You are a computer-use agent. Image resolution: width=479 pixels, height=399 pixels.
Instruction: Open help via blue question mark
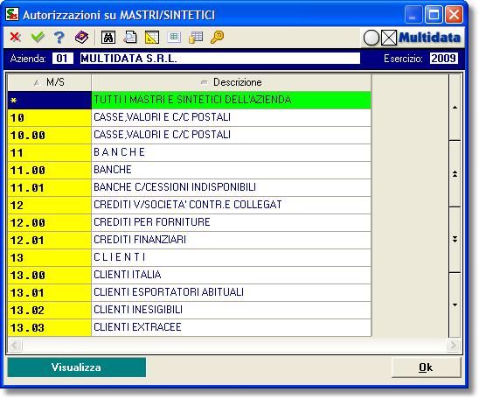pyautogui.click(x=59, y=38)
